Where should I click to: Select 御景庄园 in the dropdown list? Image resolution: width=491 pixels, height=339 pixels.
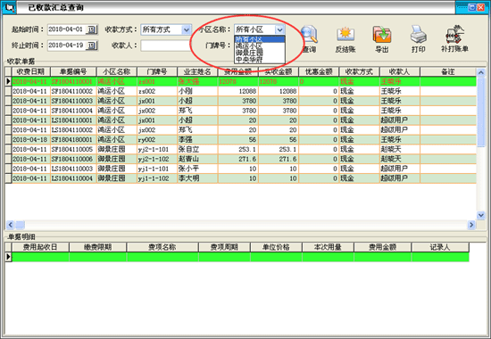tap(260, 53)
